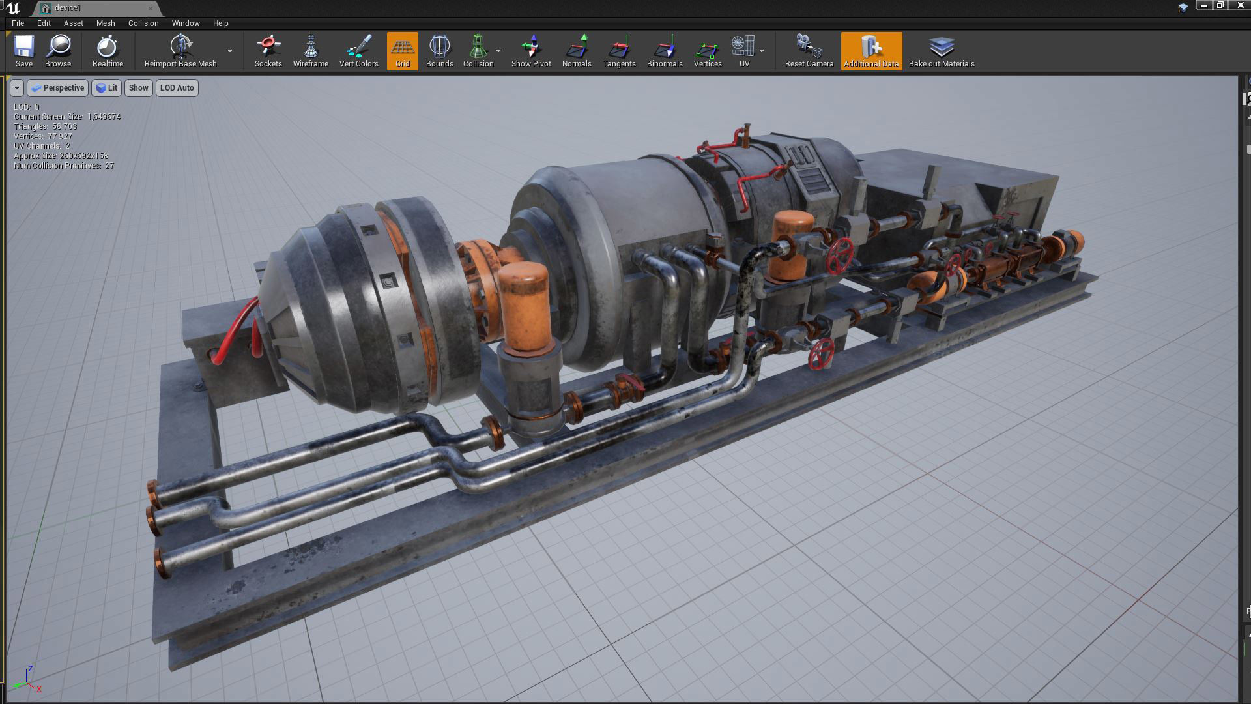The height and width of the screenshot is (704, 1251).
Task: Browse to asset in Content Browser
Action: [58, 51]
